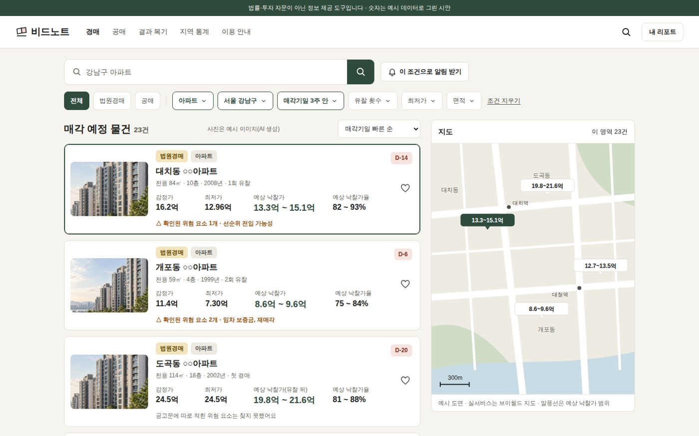The image size is (699, 436).
Task: Favorite the 개포동 ○○아파트 listing heart
Action: tap(405, 284)
